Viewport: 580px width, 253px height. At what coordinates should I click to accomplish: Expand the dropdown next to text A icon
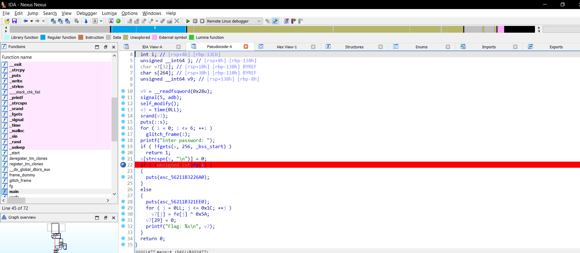(101, 21)
